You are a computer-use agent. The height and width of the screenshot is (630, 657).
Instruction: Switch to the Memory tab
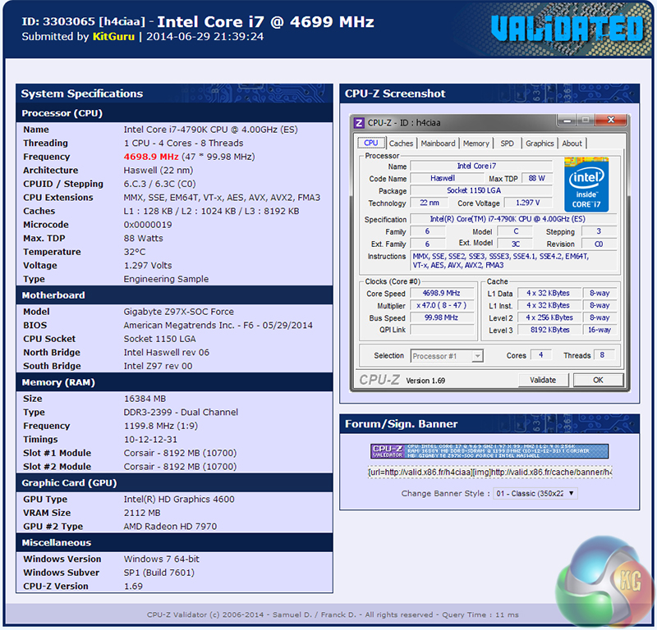coord(476,144)
